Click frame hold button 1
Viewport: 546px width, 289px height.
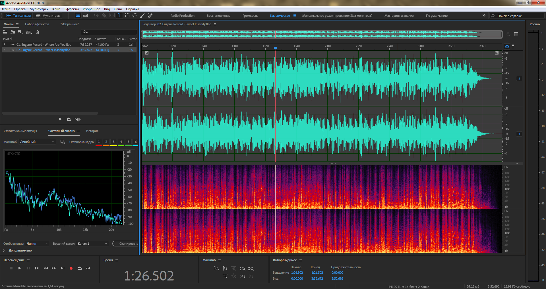pyautogui.click(x=99, y=142)
